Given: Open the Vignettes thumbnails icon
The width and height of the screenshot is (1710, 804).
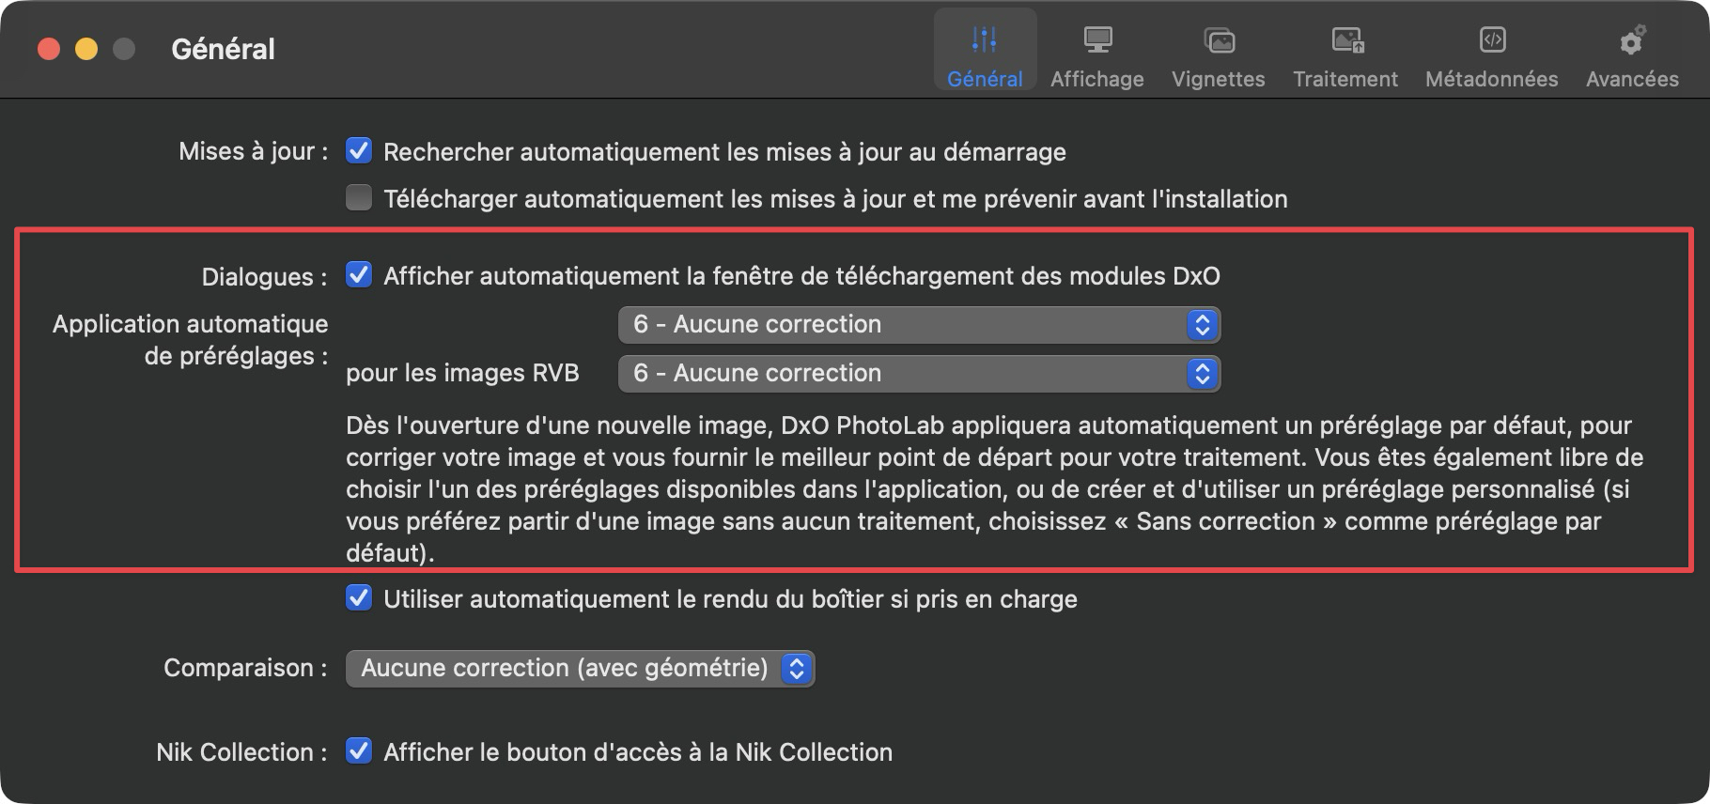Looking at the screenshot, I should click(x=1219, y=40).
